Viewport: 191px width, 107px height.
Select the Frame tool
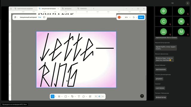click(59, 96)
